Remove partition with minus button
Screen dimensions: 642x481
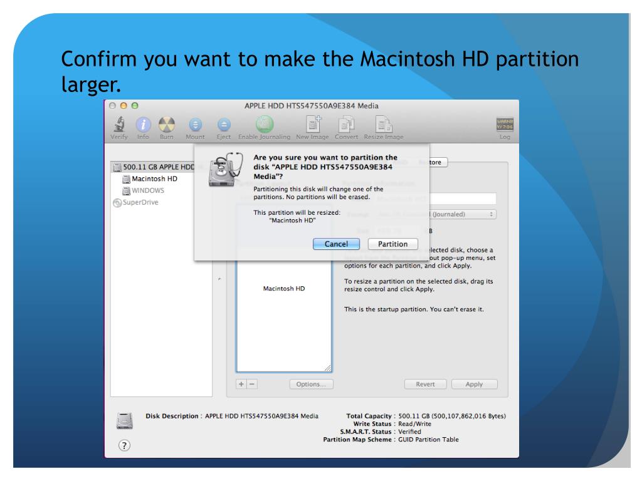[252, 384]
